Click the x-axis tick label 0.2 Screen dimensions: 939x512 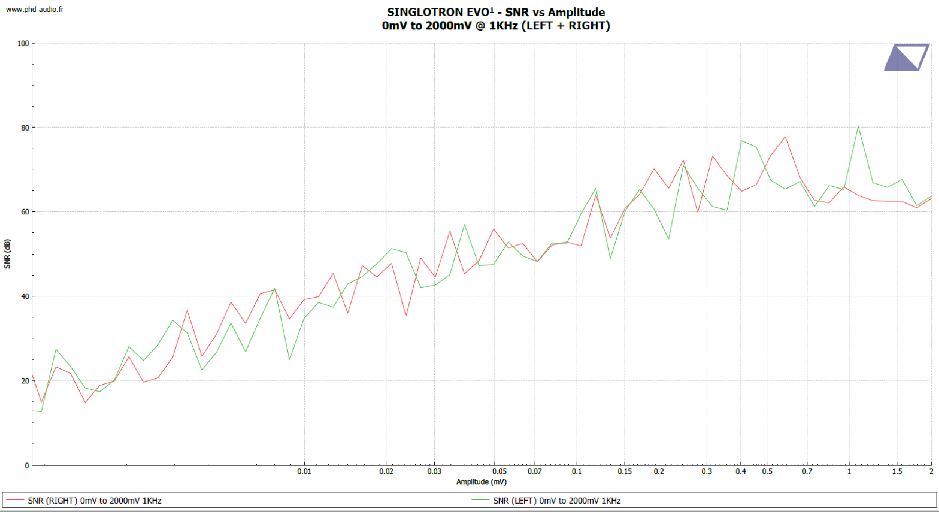[659, 471]
